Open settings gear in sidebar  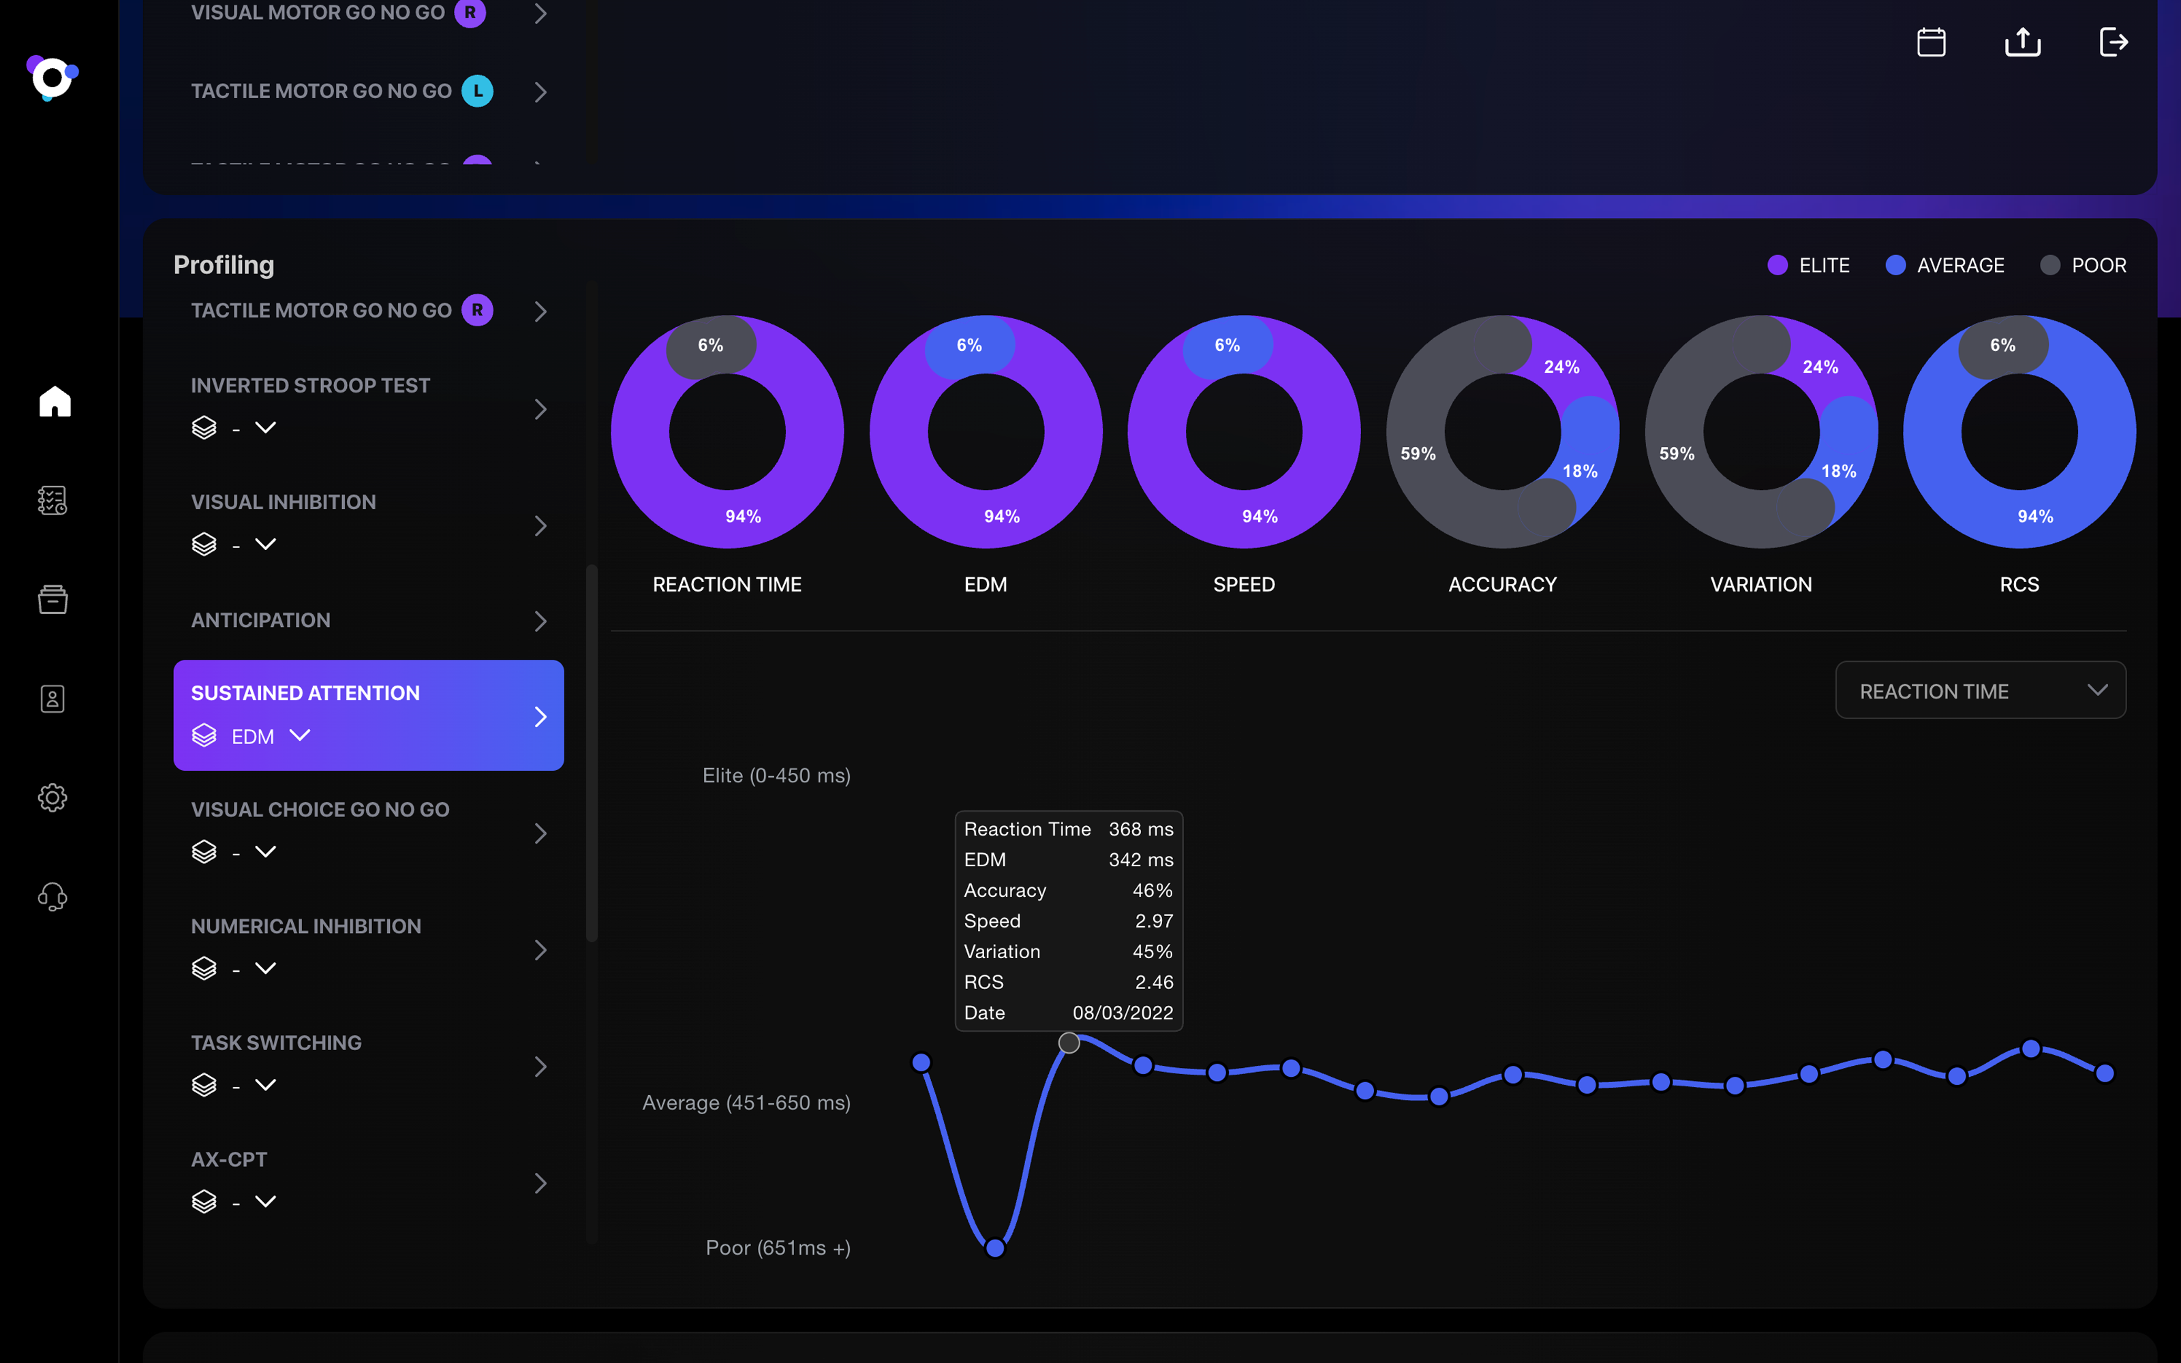coord(53,798)
